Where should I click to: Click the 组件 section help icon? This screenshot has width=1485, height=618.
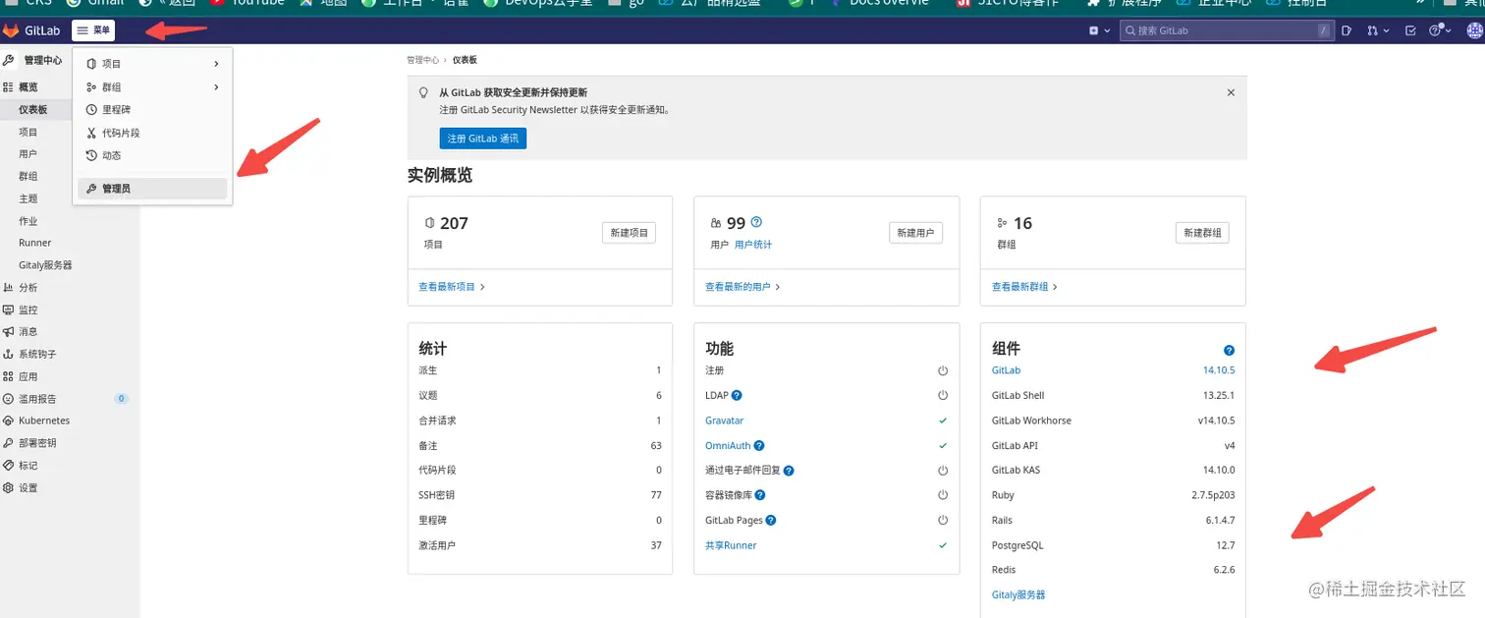1229,351
